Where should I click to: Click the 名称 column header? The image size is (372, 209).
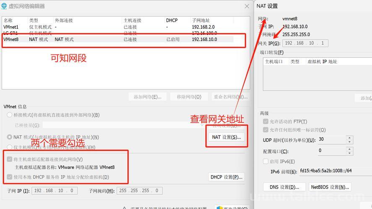tap(8, 20)
